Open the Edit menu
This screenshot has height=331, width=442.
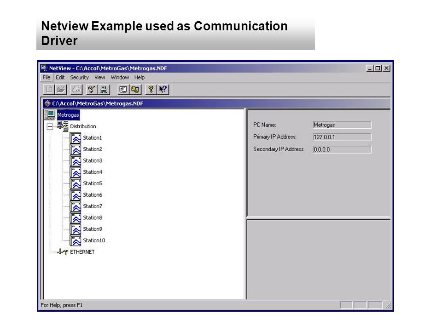(x=60, y=77)
